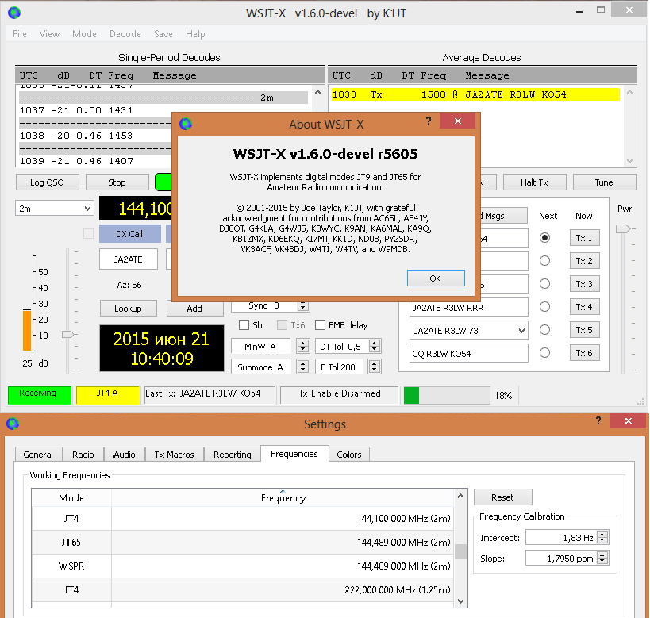Viewport: 650px width, 618px height.
Task: Open the Radio settings tab
Action: [x=83, y=455]
